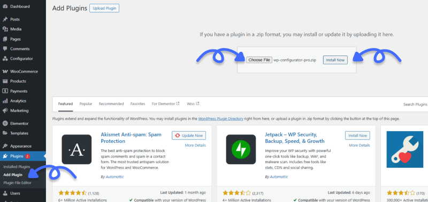428x202 pixels.
Task: Switch to the Featured tab
Action: coord(65,104)
